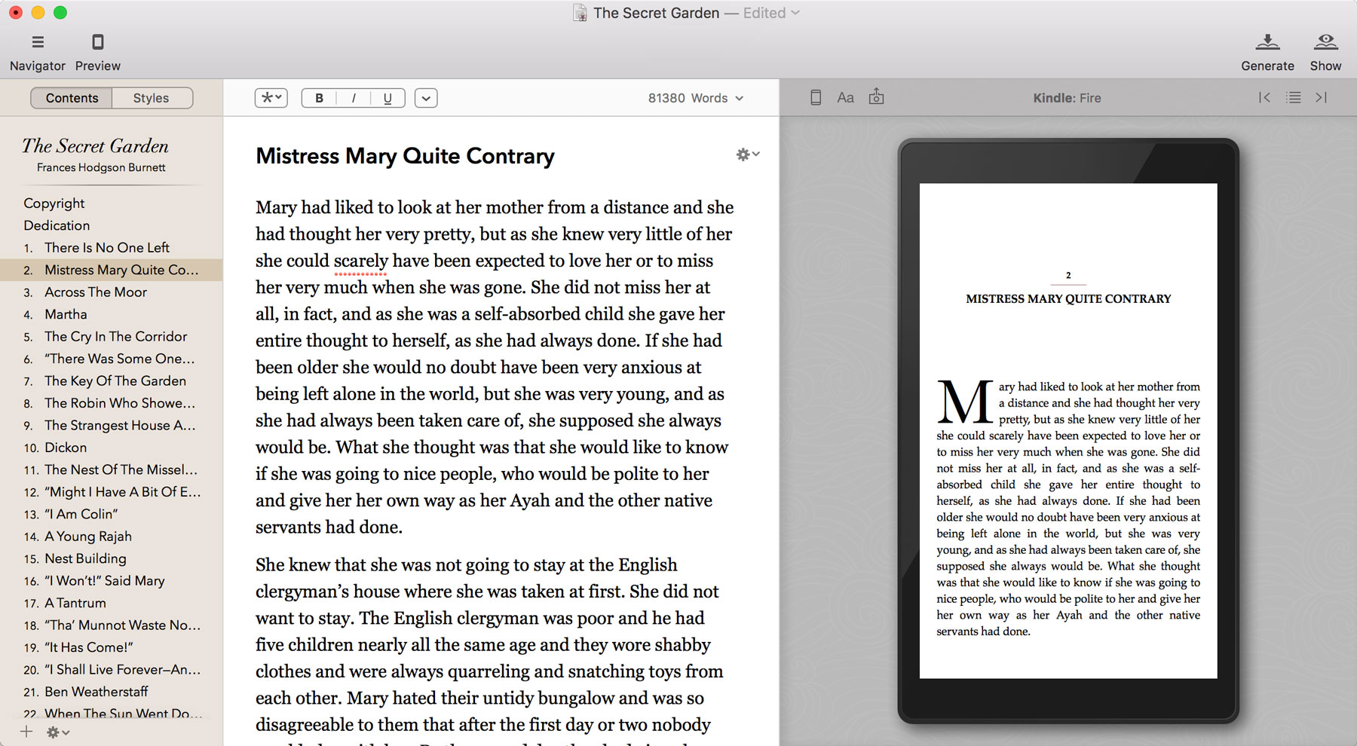The image size is (1357, 746).
Task: Click the Kindle preview page
Action: (1068, 431)
